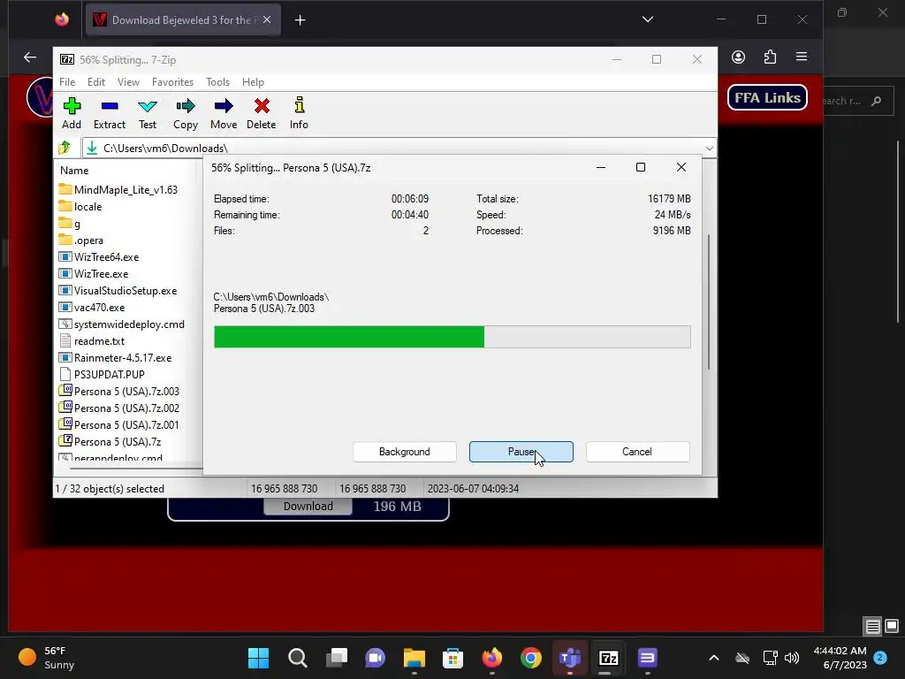
Task: Click the Move toolbar icon
Action: [224, 113]
